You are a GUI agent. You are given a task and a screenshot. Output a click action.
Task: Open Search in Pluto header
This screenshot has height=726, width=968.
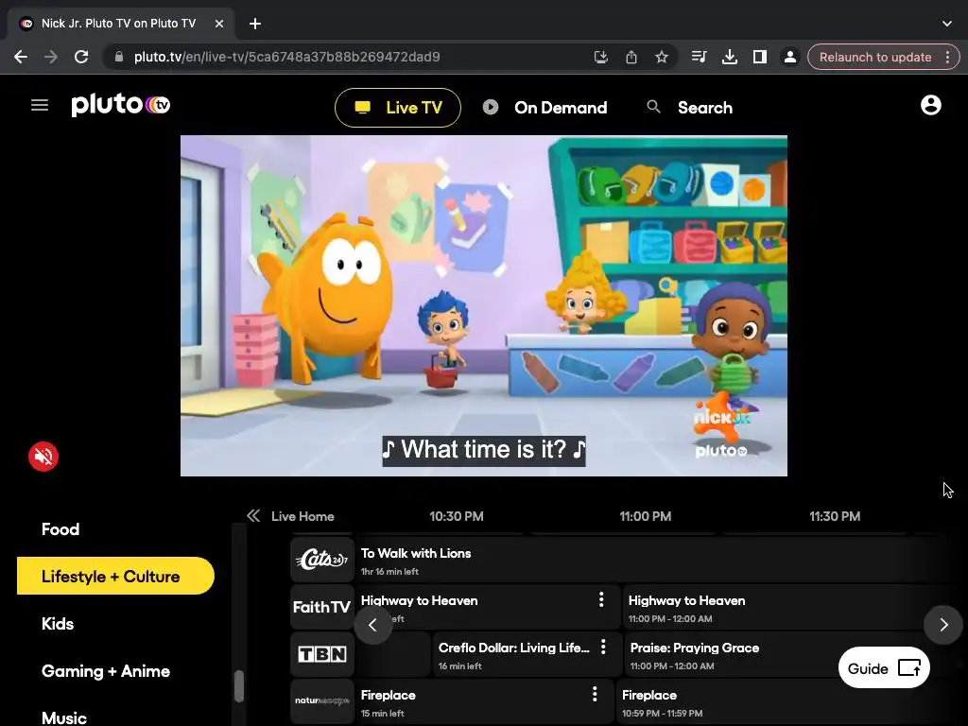coord(689,108)
